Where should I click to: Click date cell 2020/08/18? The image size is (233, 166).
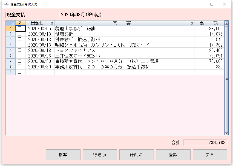point(40,50)
